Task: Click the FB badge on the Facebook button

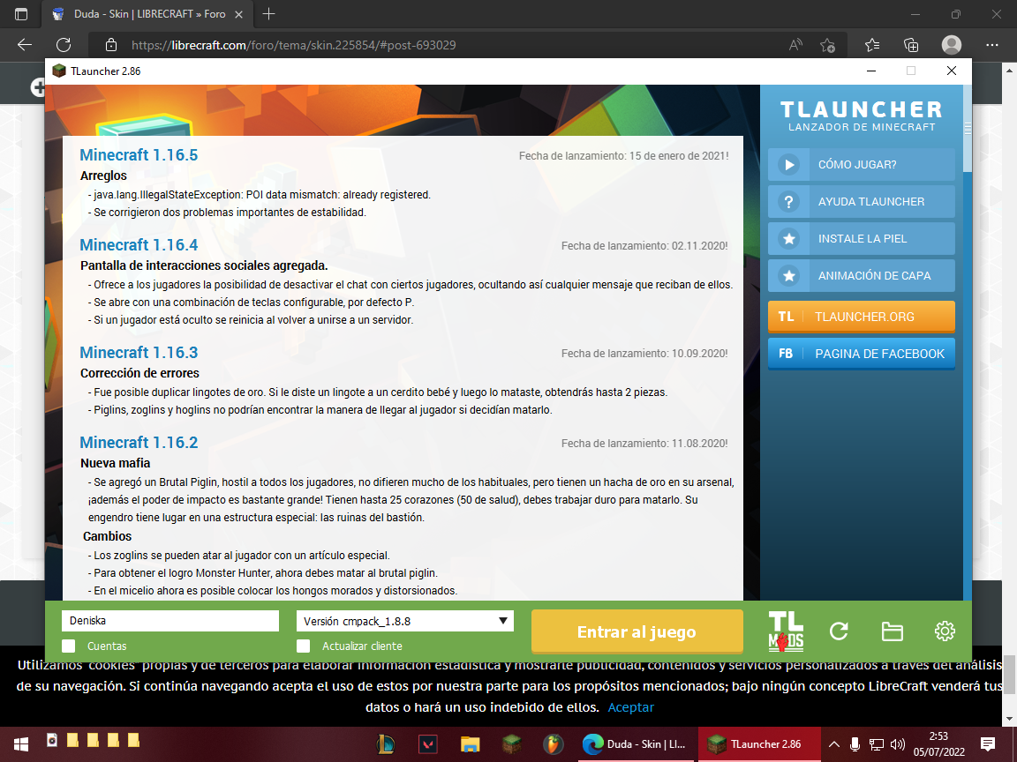Action: [x=786, y=354]
